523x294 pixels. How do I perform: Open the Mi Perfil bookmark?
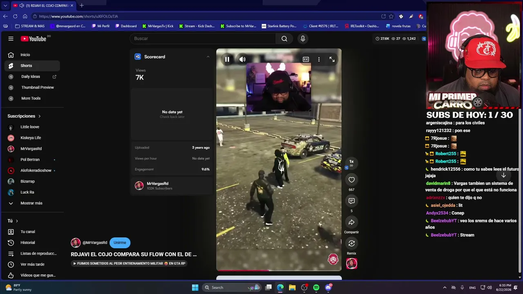[101, 26]
